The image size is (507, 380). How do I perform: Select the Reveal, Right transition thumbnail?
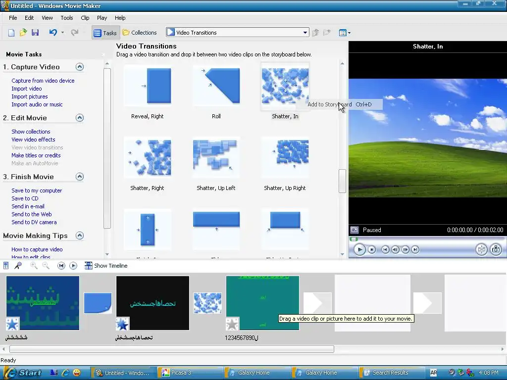[x=148, y=86]
